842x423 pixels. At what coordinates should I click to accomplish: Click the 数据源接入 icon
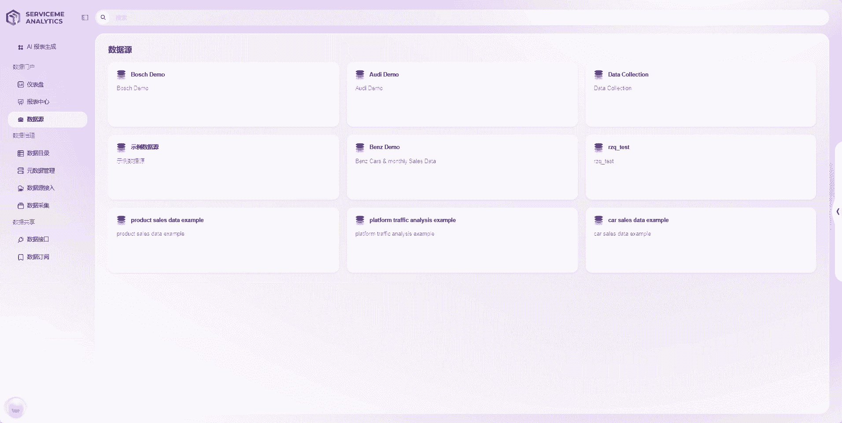(21, 188)
